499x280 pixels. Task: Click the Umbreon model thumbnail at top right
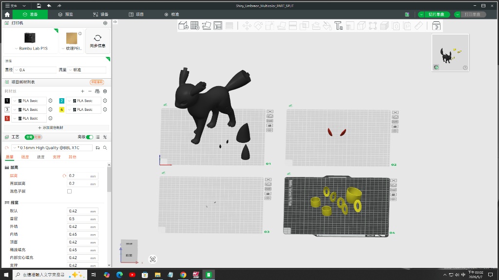click(450, 52)
